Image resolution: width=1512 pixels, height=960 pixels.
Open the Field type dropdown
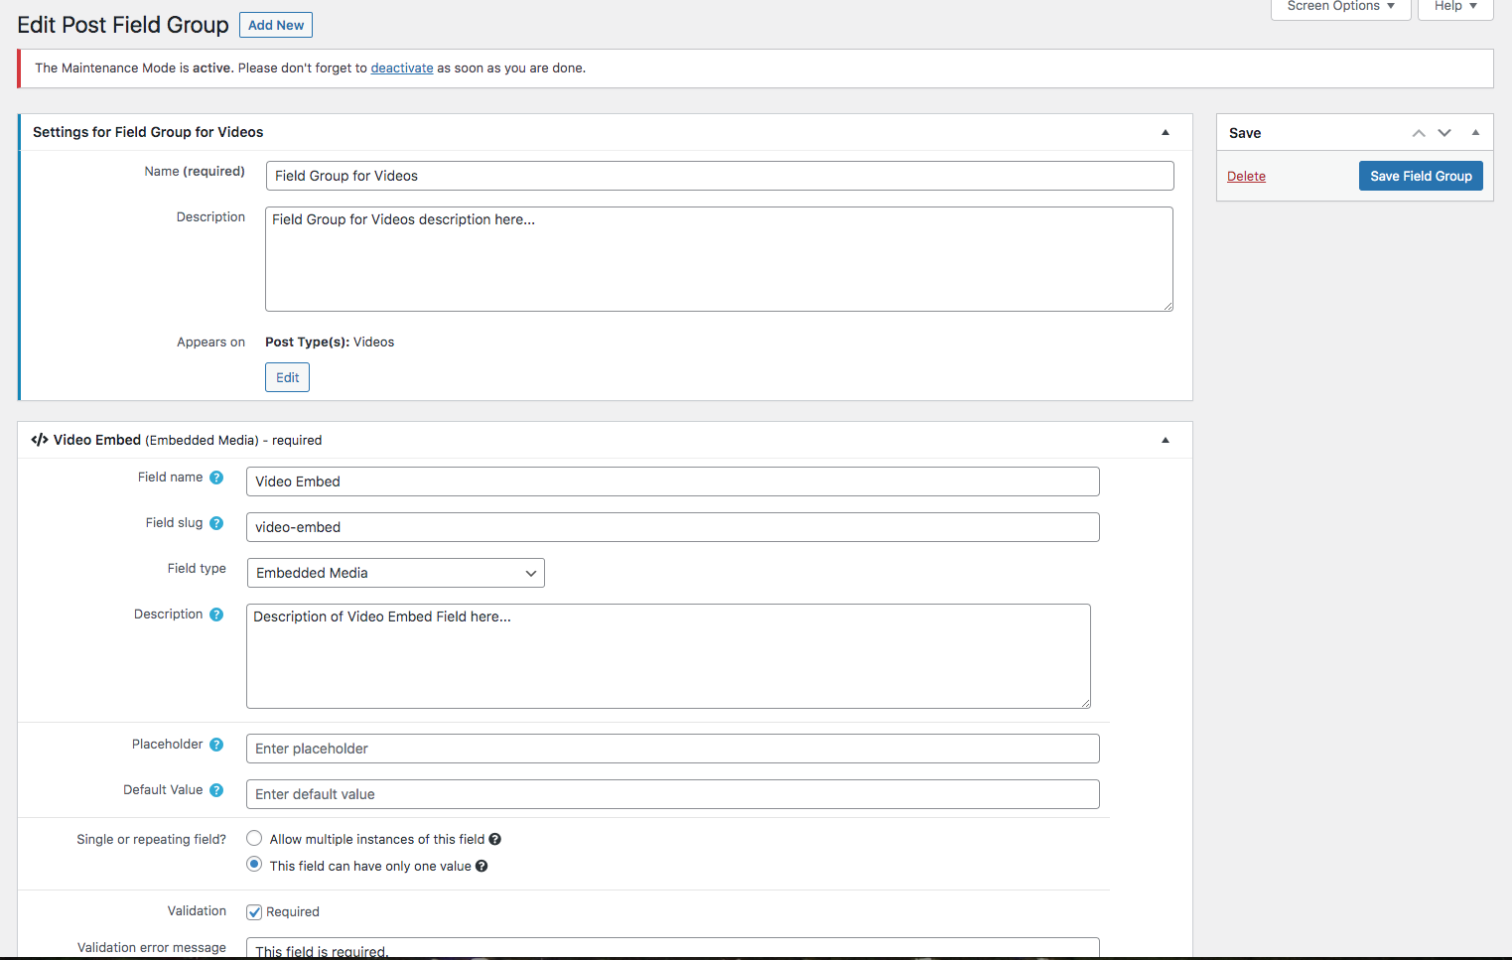click(x=395, y=573)
